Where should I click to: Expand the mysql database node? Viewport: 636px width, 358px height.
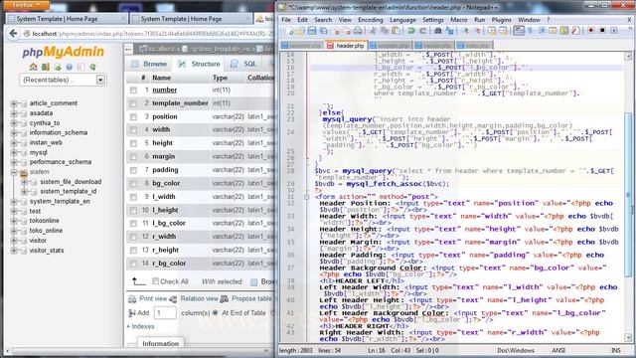(x=14, y=152)
